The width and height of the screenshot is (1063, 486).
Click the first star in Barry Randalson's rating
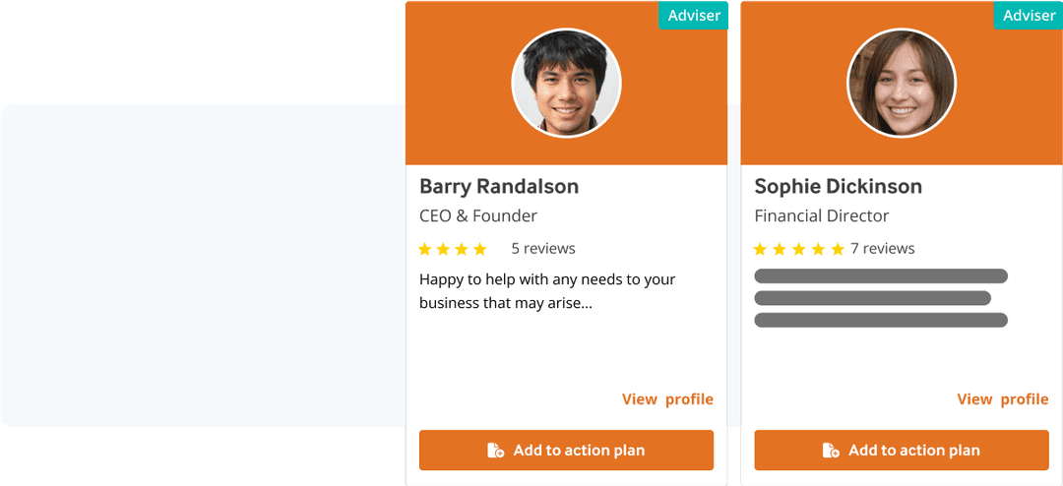[x=425, y=249]
